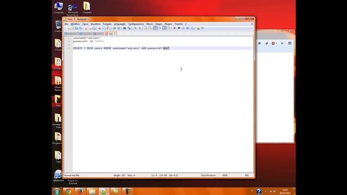Screen dimensions: 347x195
Task: Open the ? help menu
Action: [186, 24]
